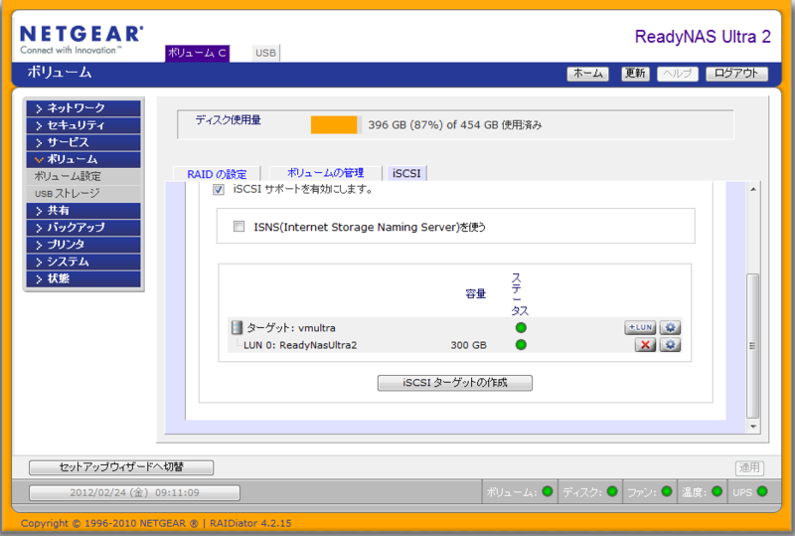Image resolution: width=795 pixels, height=536 pixels.
Task: Expand the セキュリティ menu
Action: tap(83, 125)
